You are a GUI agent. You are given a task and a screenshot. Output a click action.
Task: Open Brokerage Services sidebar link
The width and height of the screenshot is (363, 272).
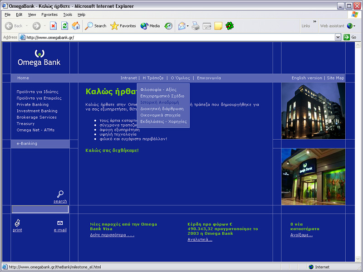tap(37, 117)
